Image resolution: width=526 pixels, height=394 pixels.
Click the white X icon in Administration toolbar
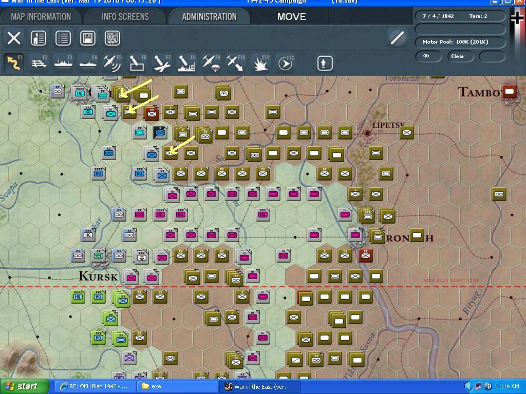(x=14, y=38)
